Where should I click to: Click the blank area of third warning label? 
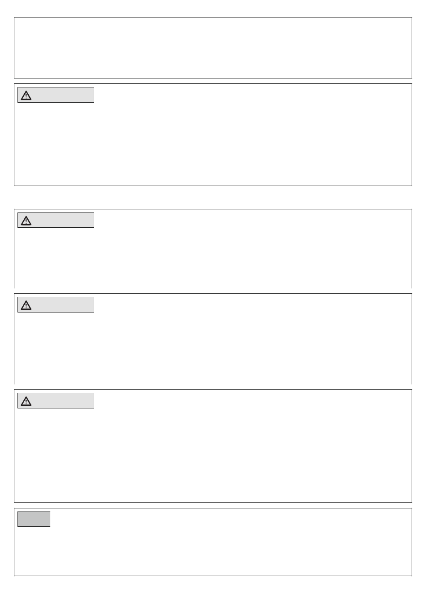[63, 305]
